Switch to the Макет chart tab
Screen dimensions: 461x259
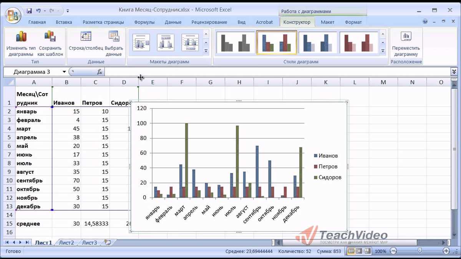(x=328, y=22)
